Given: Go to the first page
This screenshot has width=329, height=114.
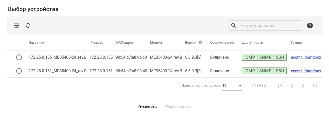Looking at the screenshot, I should click(280, 86).
